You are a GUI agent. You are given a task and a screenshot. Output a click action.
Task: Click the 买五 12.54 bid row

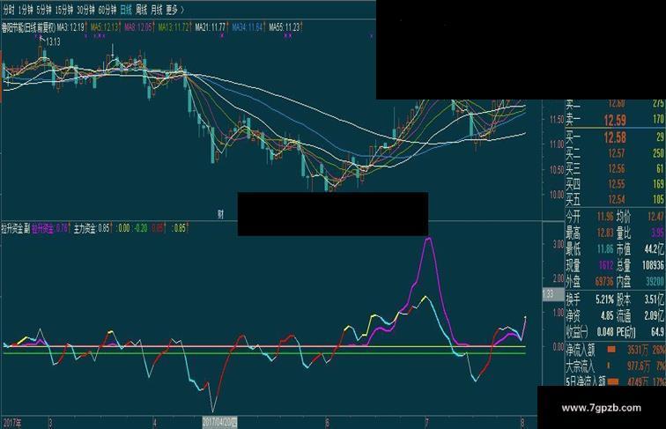coord(614,199)
